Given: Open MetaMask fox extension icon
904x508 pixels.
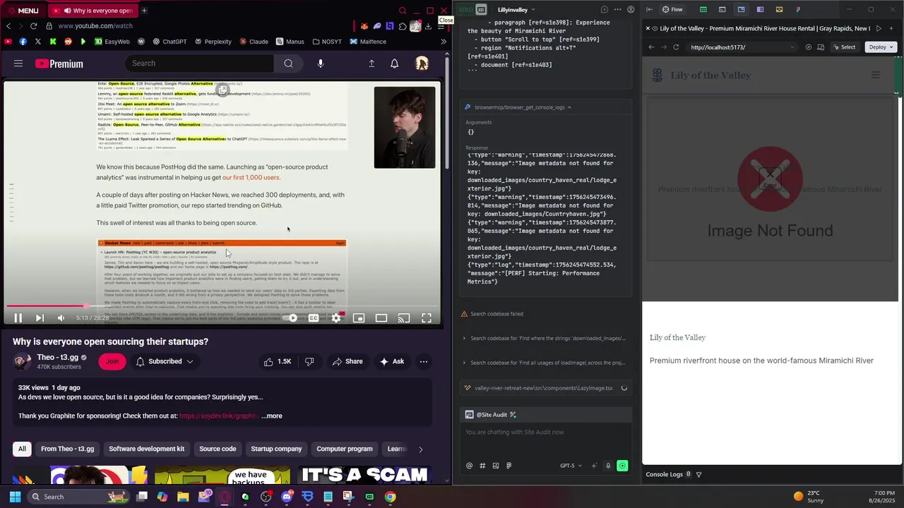Looking at the screenshot, I should pyautogui.click(x=364, y=26).
